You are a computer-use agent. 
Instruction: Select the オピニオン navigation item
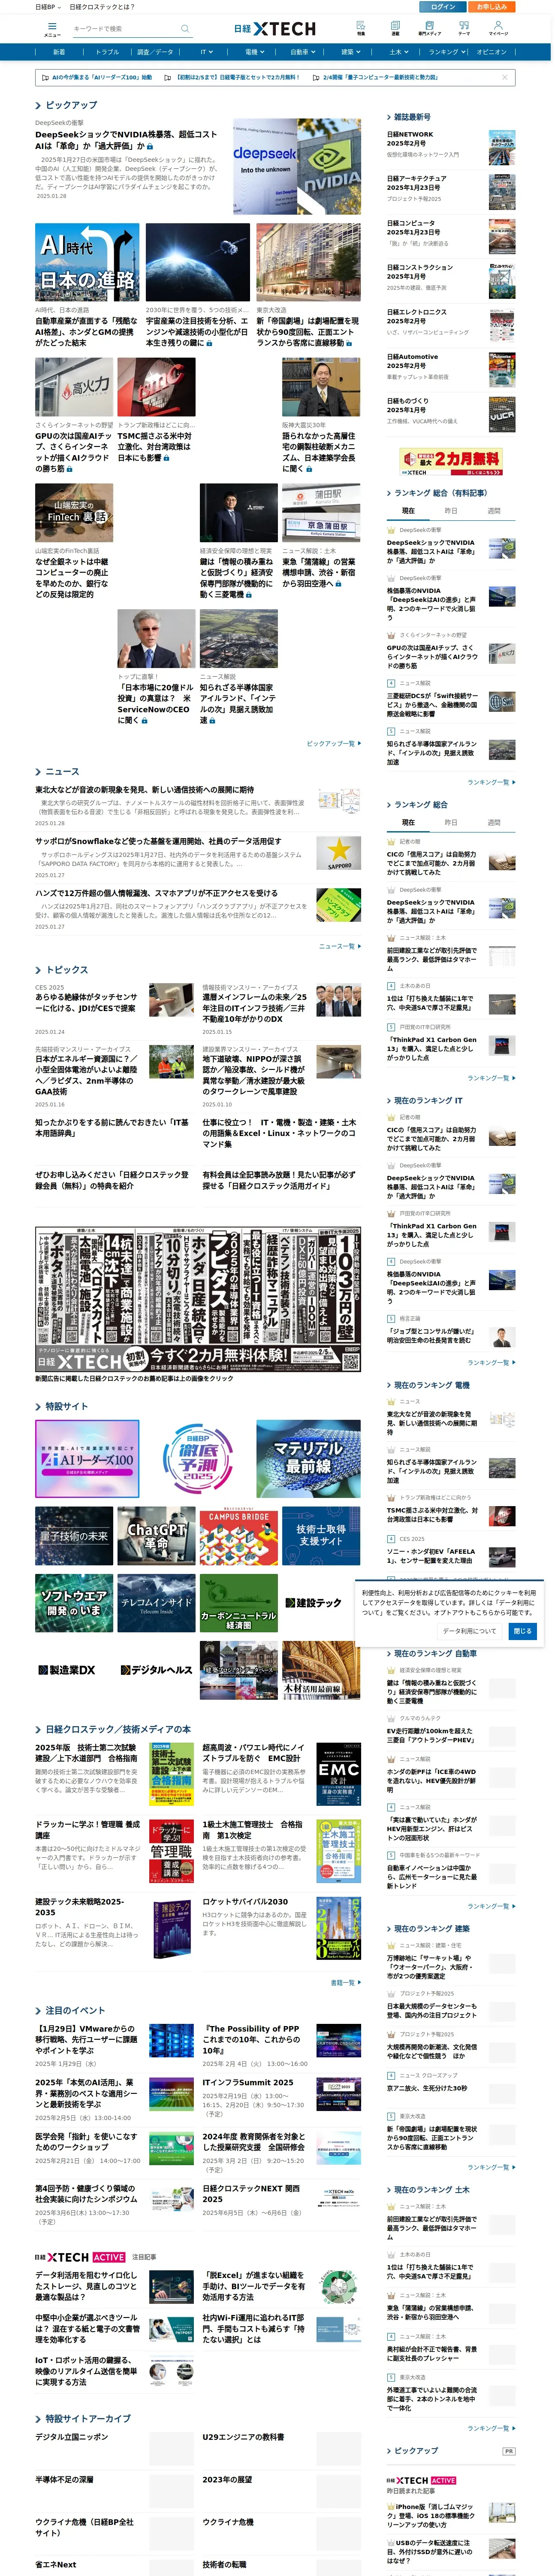(491, 52)
